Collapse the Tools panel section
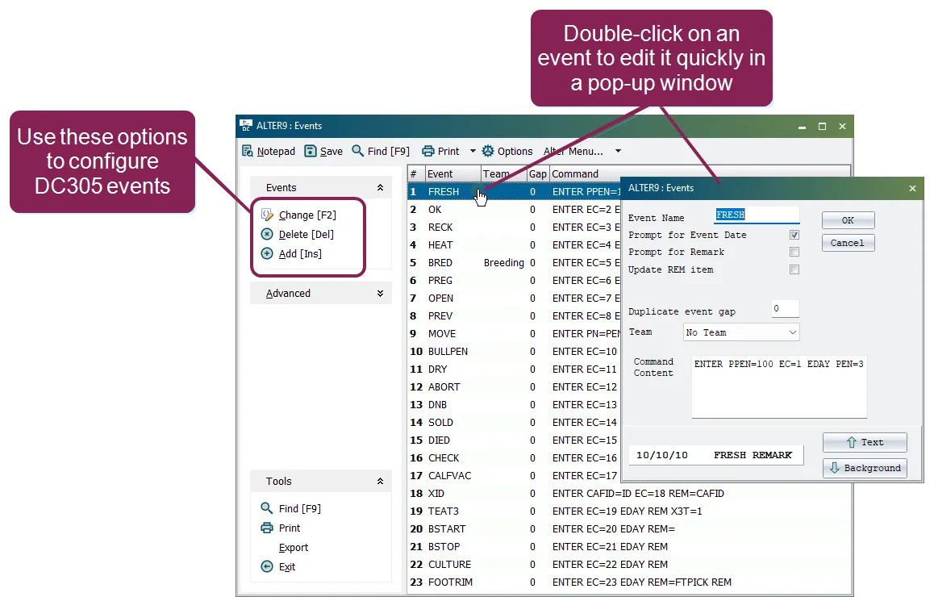The image size is (934, 597). 380,481
